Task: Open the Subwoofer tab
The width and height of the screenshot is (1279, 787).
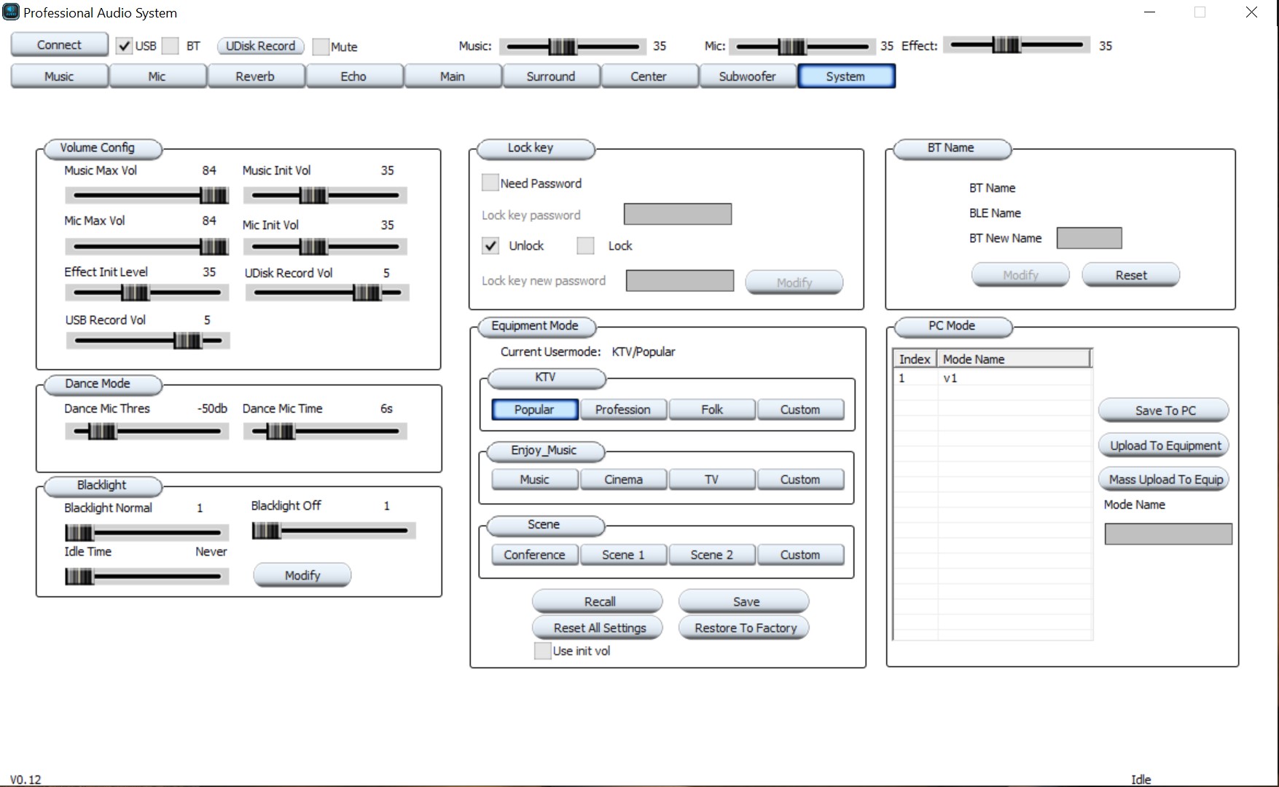Action: point(747,76)
